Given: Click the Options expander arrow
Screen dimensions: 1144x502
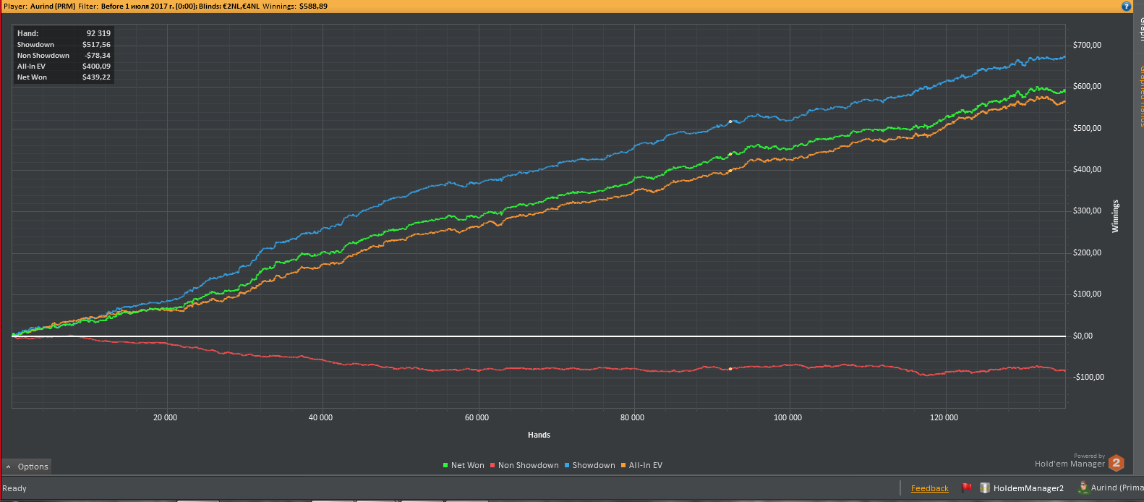Looking at the screenshot, I should tap(9, 467).
